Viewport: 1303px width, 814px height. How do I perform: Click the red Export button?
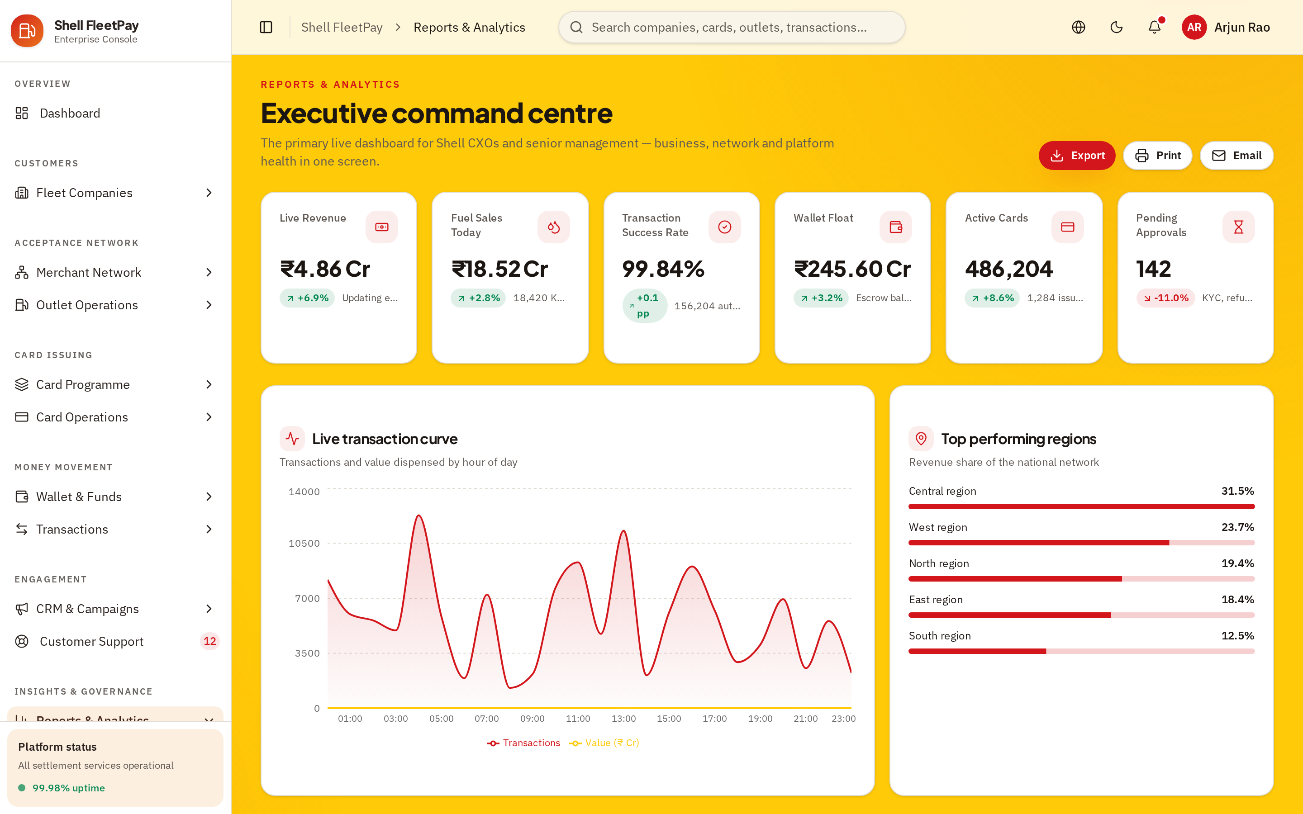[x=1077, y=156]
